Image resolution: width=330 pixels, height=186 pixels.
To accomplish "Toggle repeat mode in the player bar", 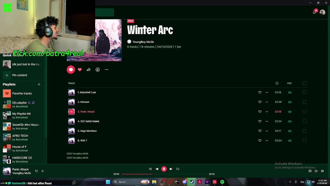I will [178, 169].
